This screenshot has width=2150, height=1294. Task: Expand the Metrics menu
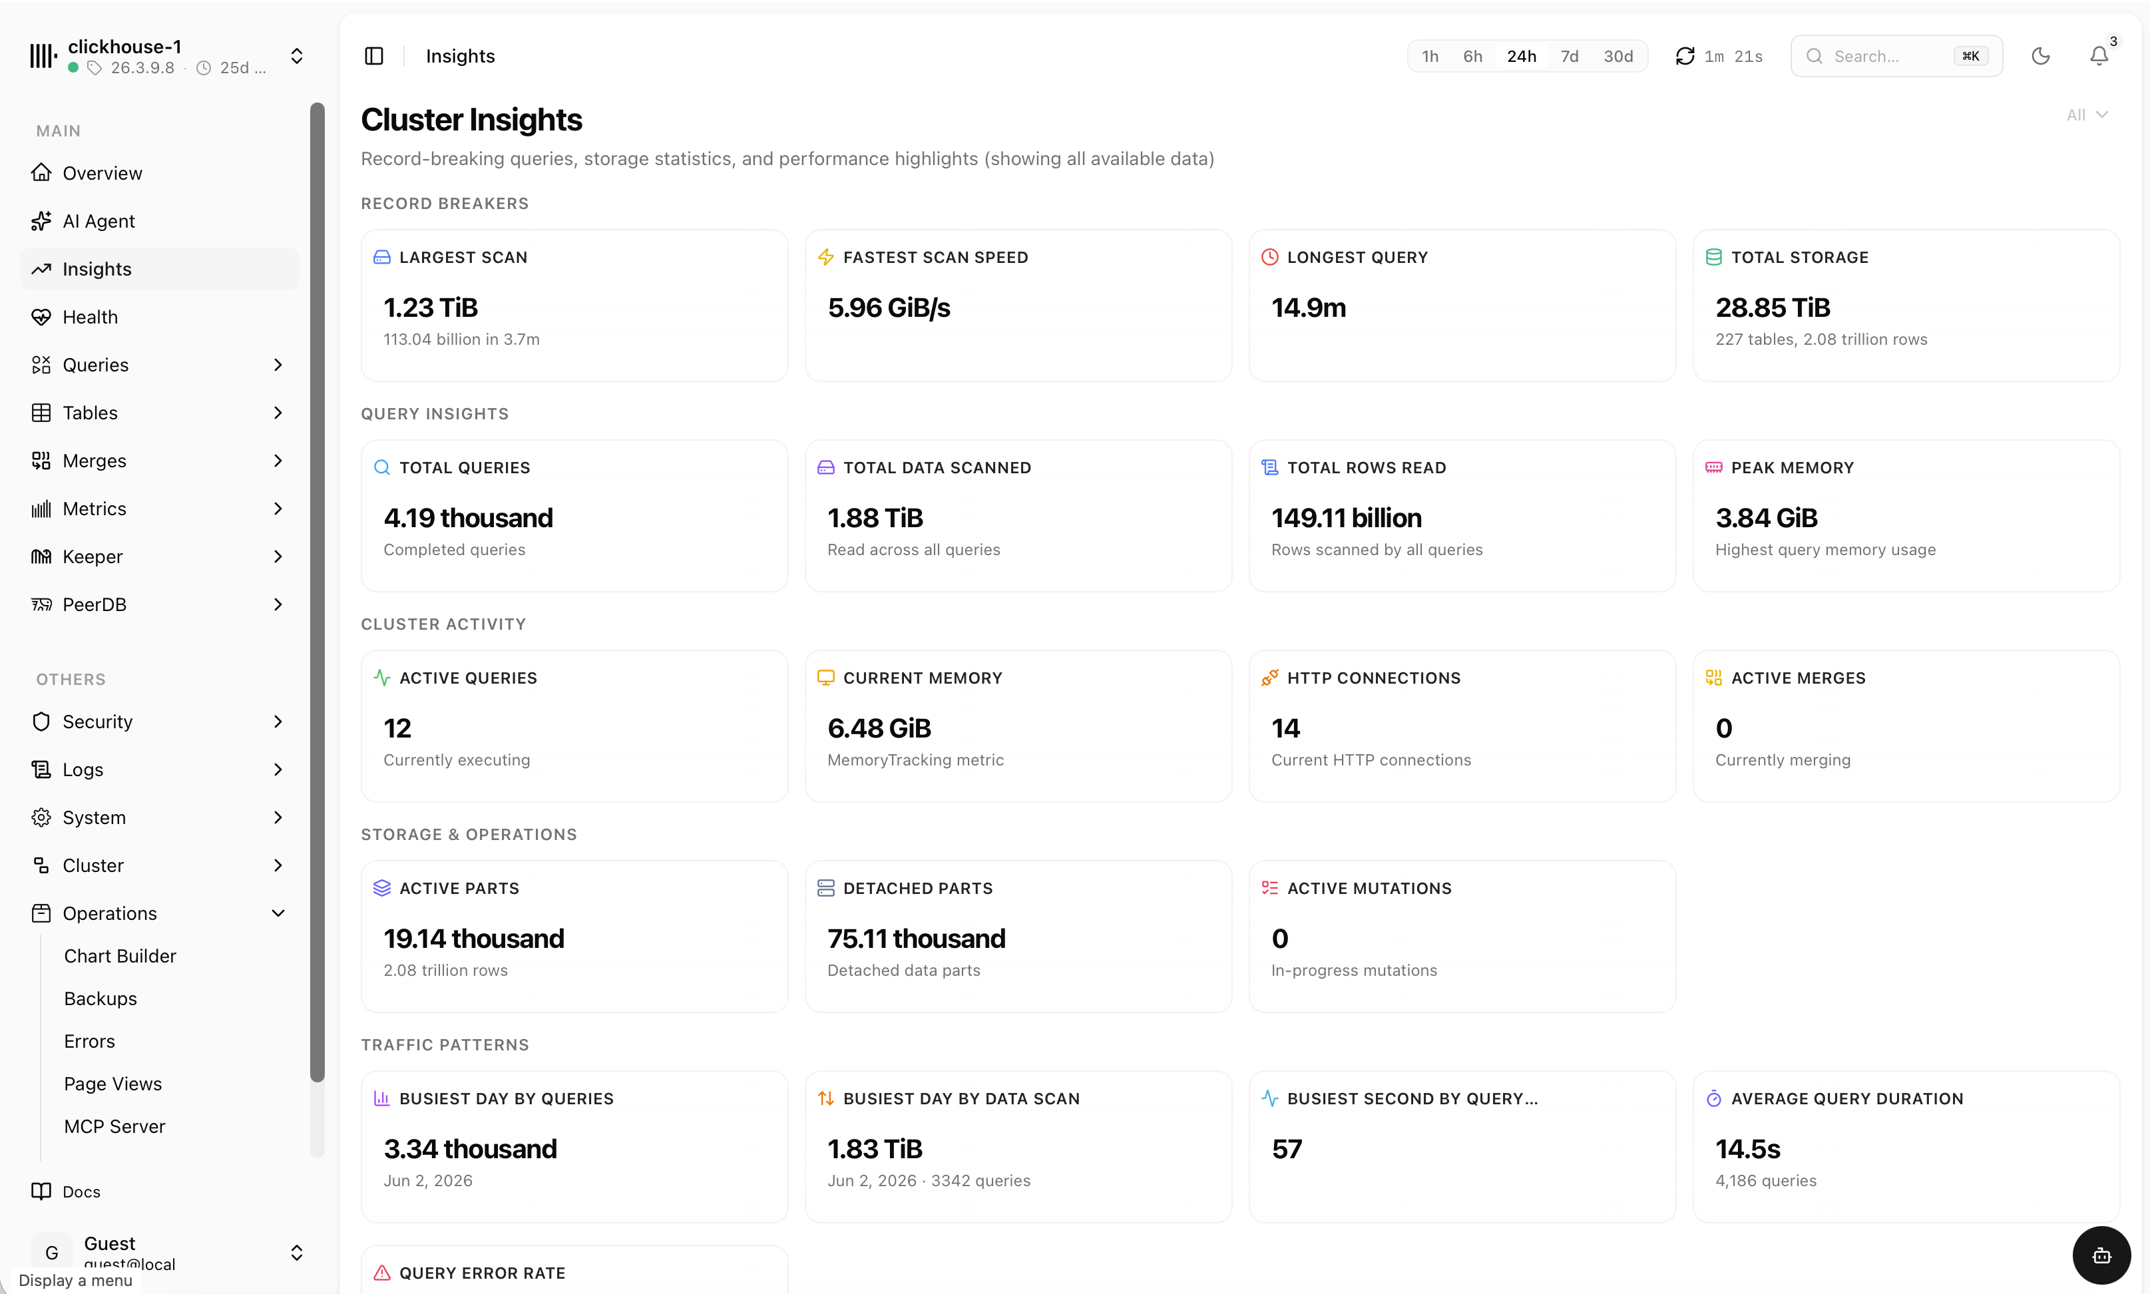coord(160,509)
